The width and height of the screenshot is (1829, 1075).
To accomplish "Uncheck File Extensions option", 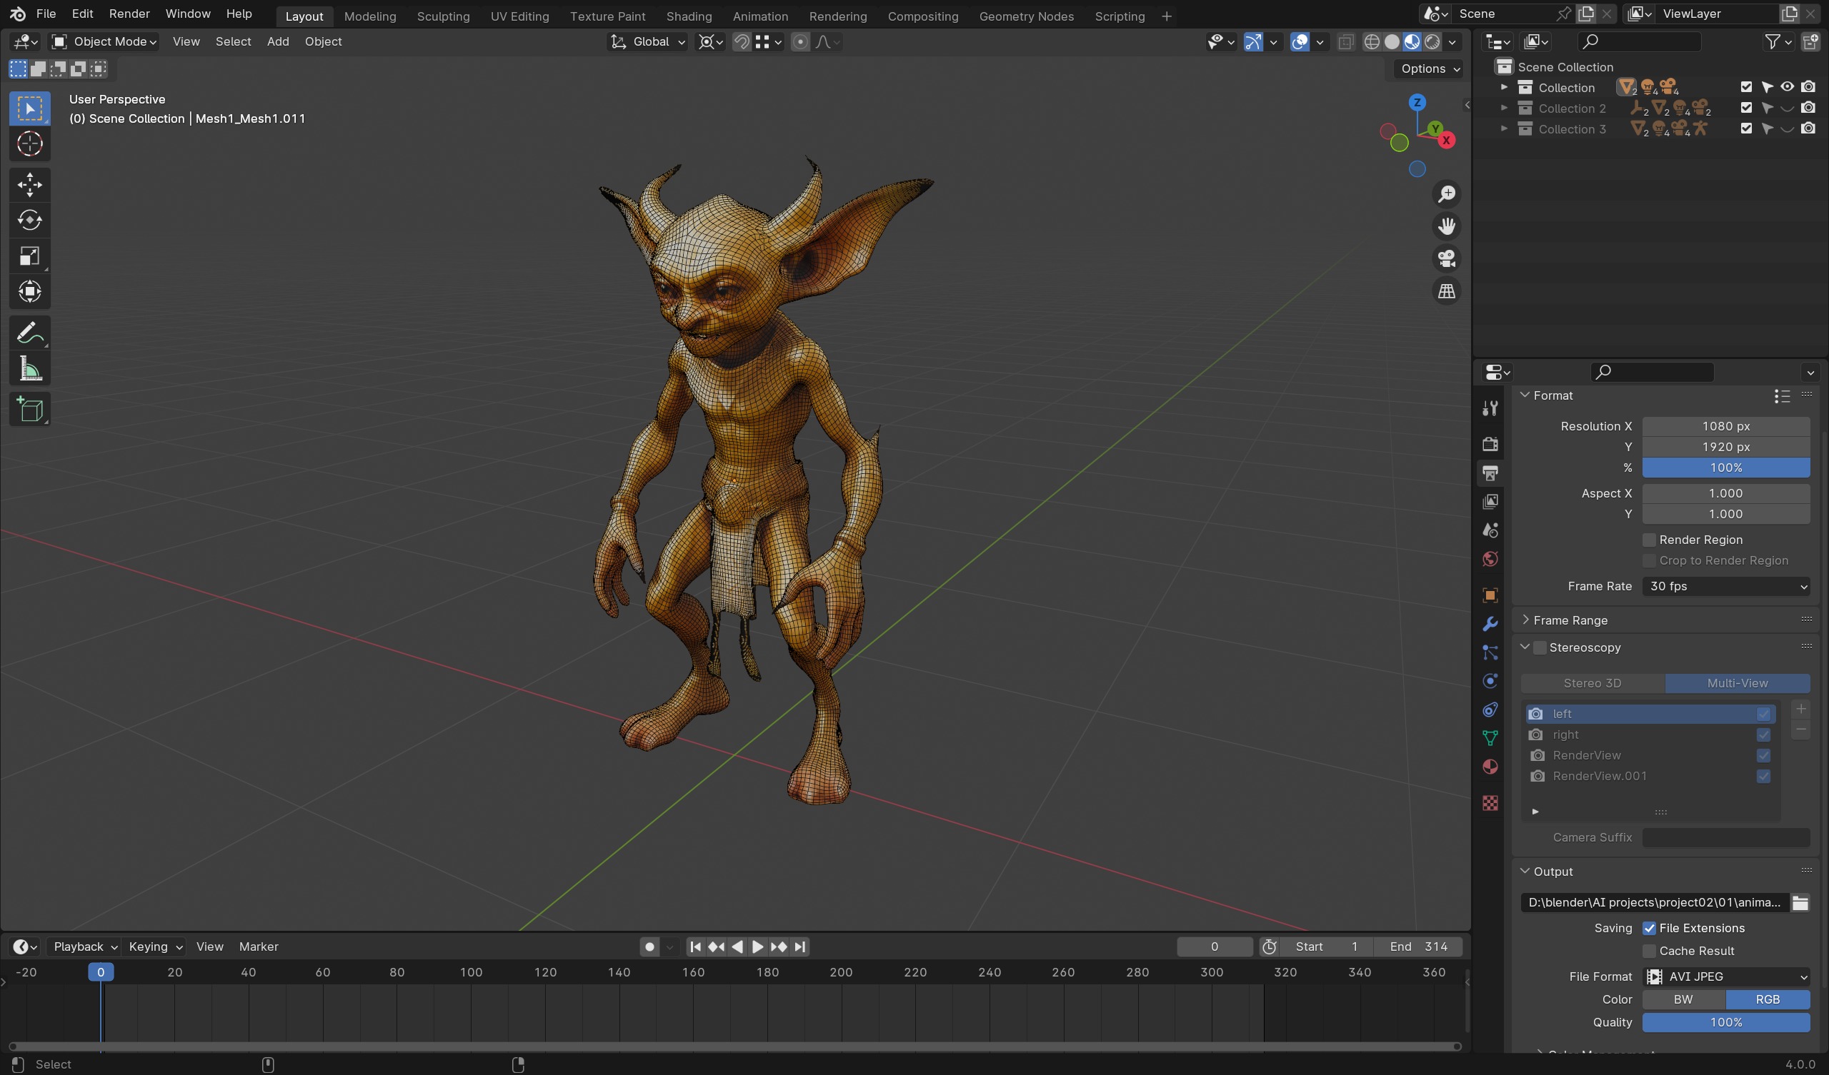I will [1649, 929].
